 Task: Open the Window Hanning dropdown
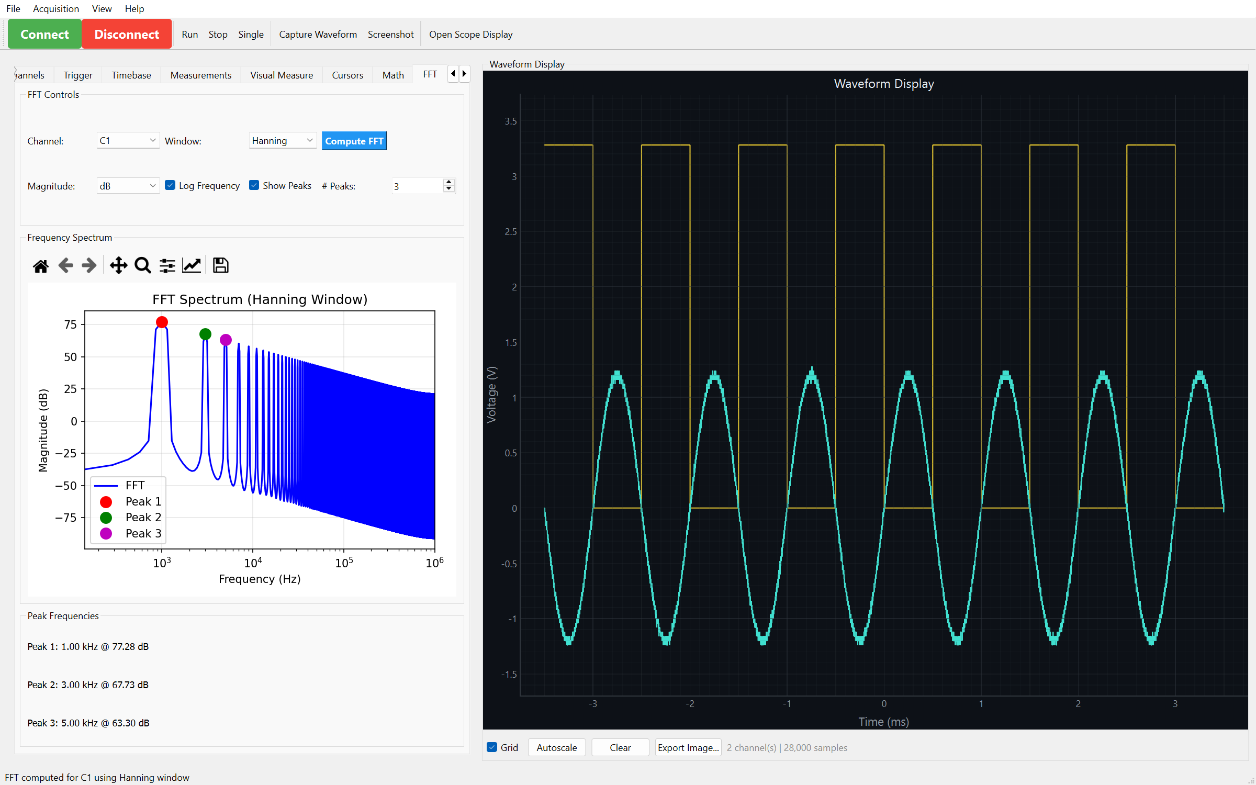point(283,141)
